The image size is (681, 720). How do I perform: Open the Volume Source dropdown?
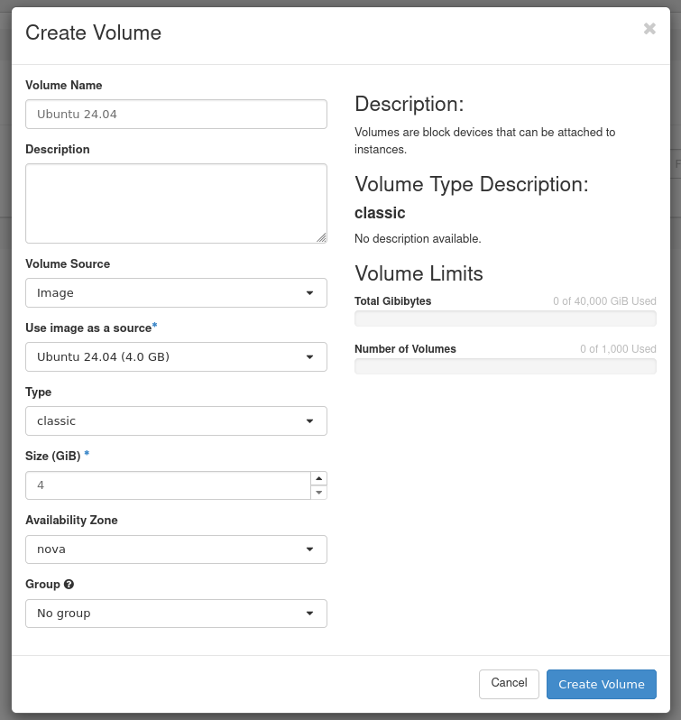tap(176, 293)
